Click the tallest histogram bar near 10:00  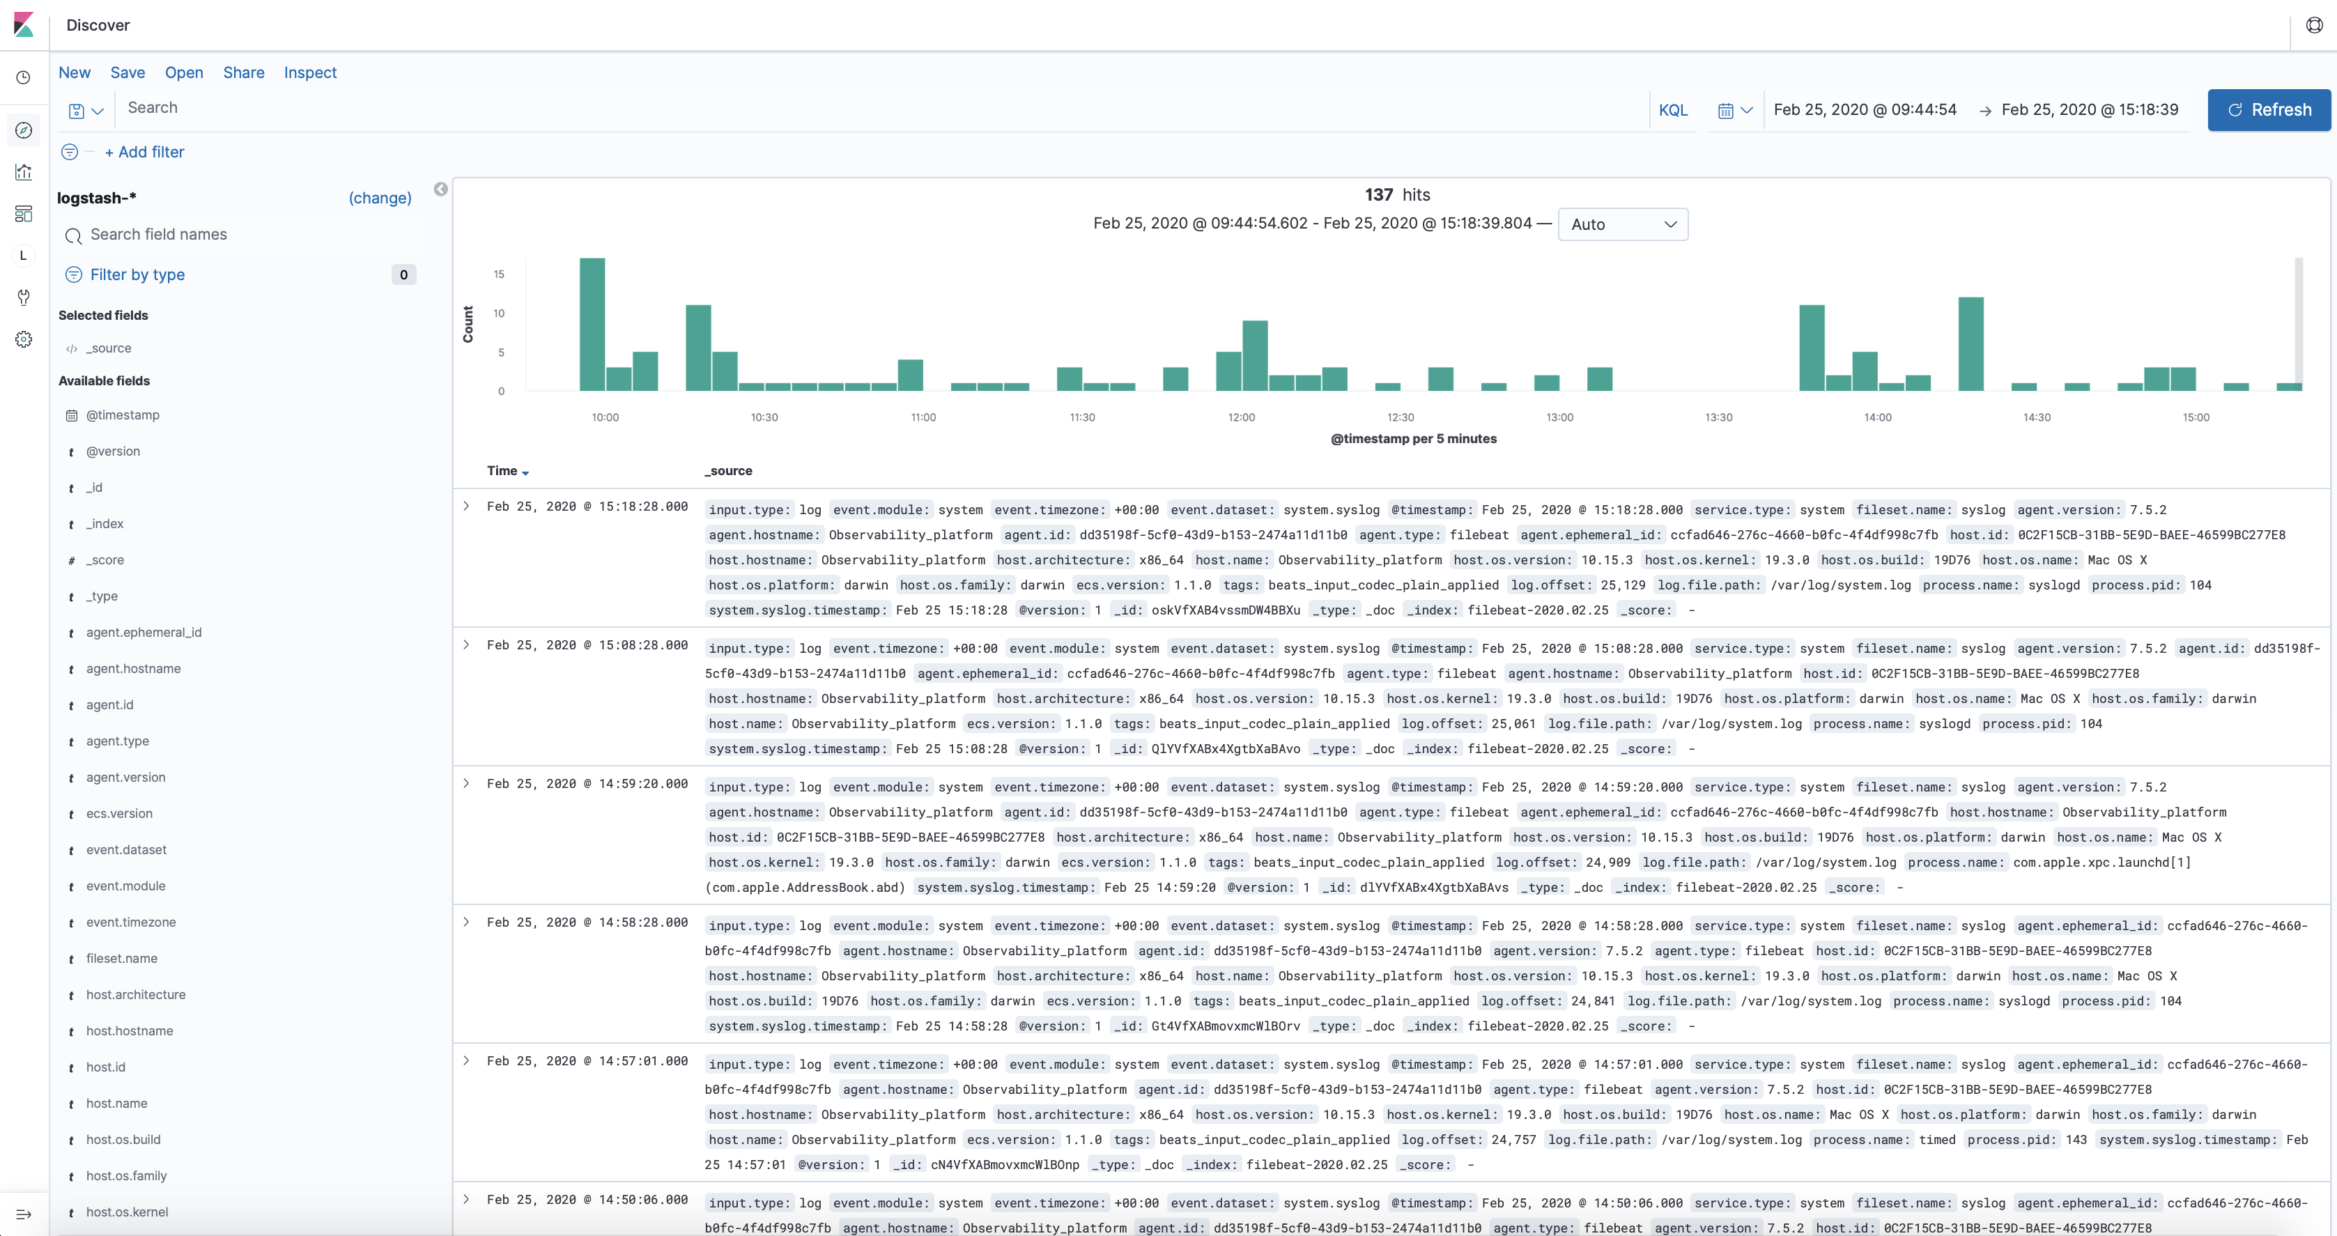tap(592, 324)
